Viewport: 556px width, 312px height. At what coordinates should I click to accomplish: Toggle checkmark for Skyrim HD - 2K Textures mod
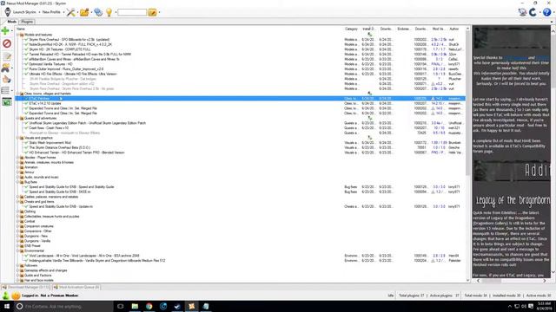click(x=26, y=49)
